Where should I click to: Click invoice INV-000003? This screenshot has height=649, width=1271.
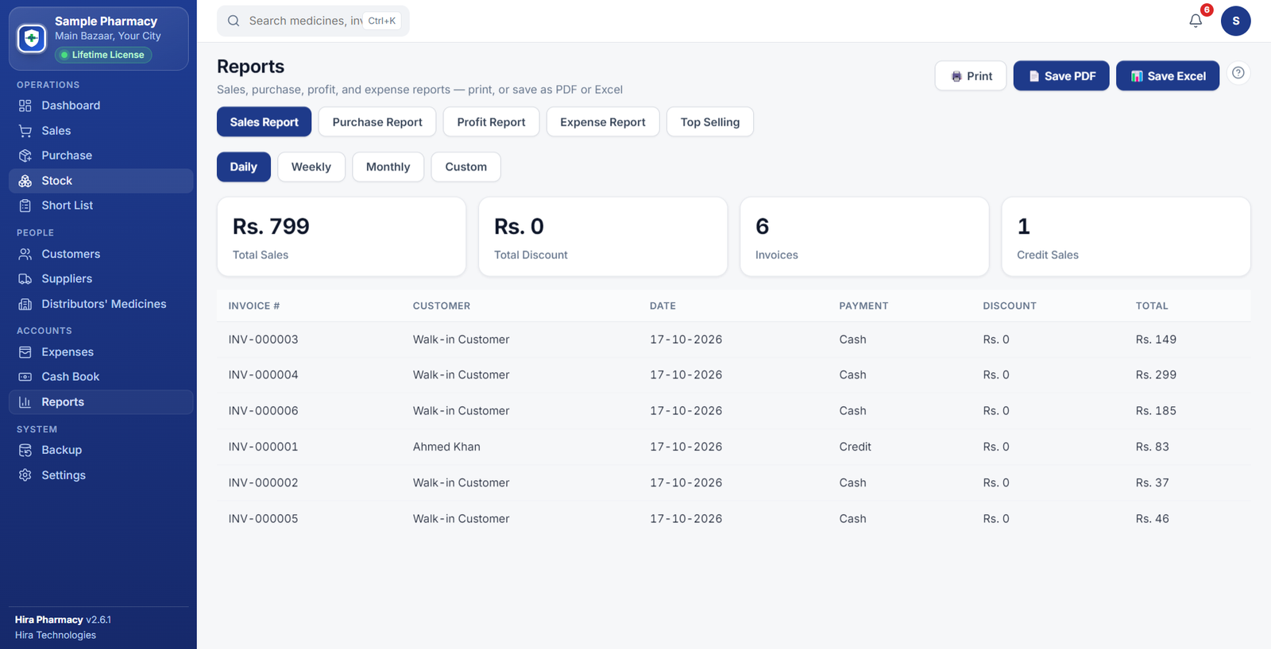(263, 340)
